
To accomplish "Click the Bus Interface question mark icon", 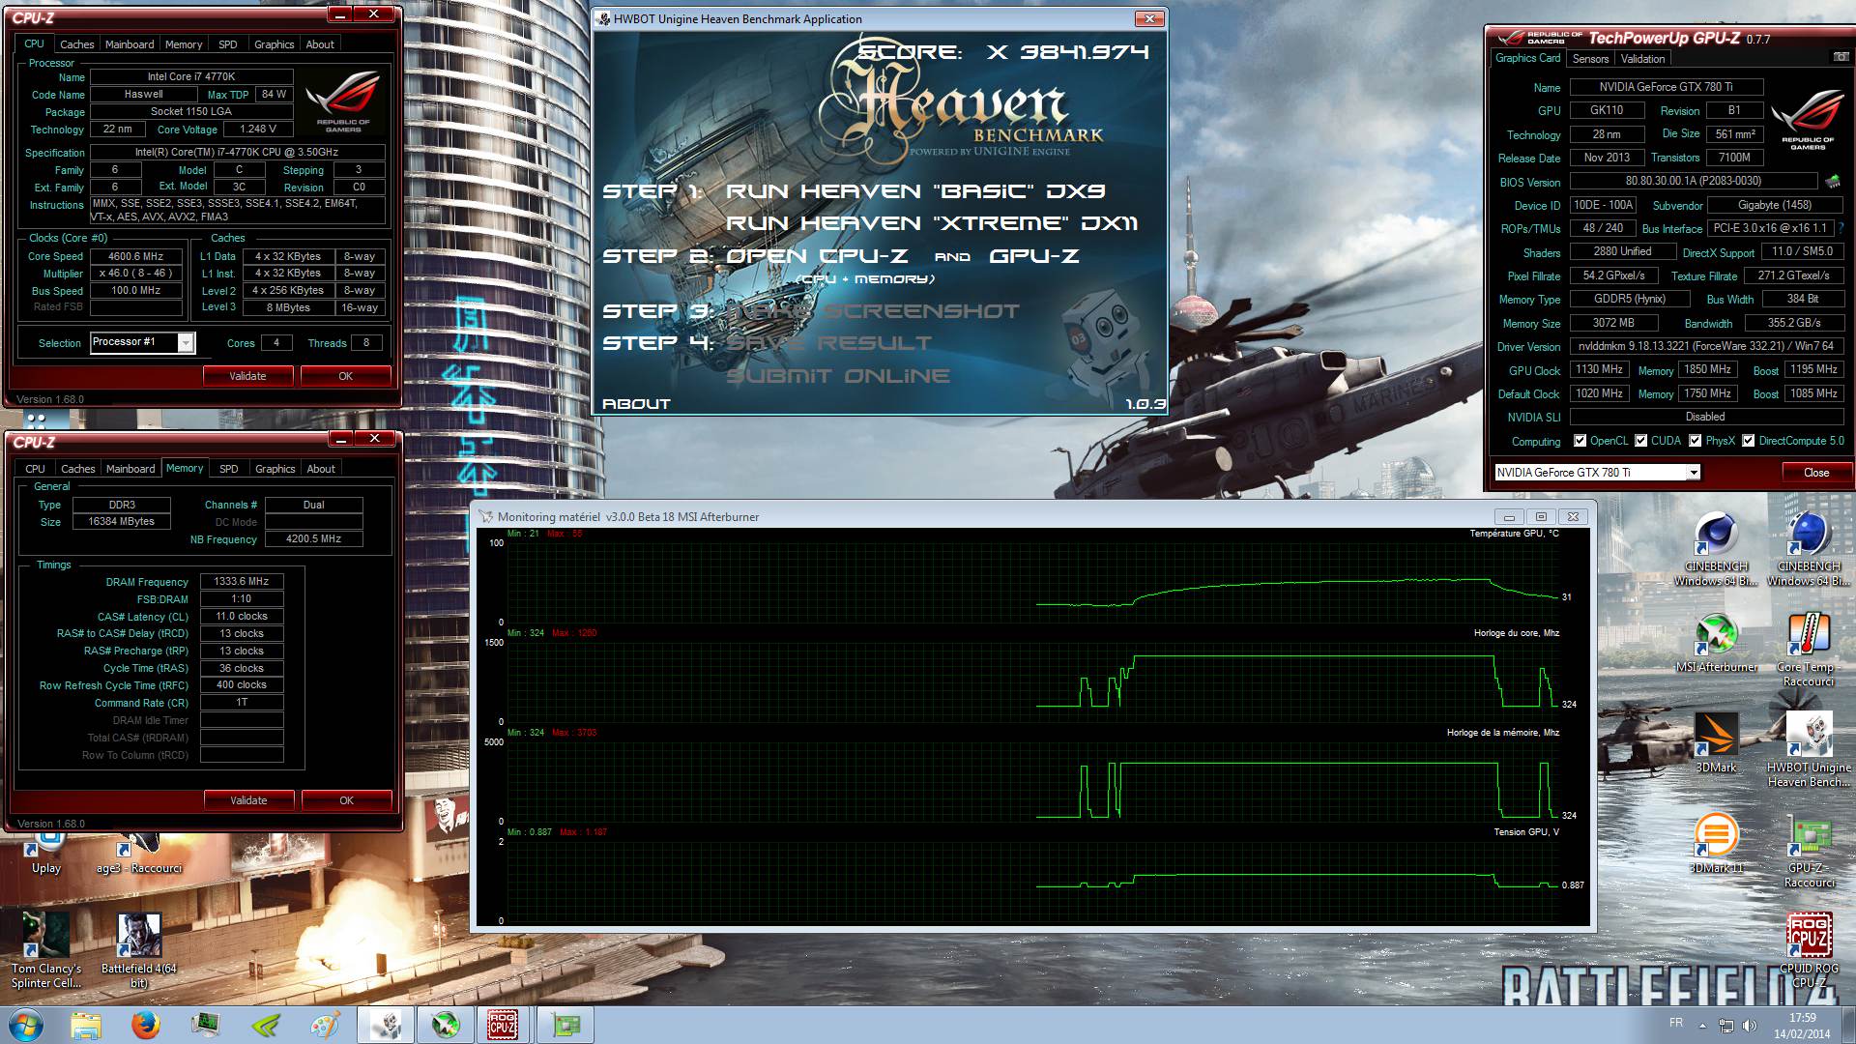I will click(1841, 228).
